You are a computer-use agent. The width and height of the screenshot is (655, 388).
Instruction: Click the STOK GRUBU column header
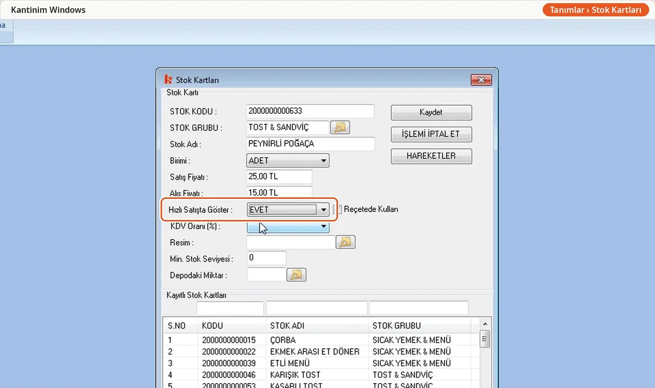[x=419, y=326]
